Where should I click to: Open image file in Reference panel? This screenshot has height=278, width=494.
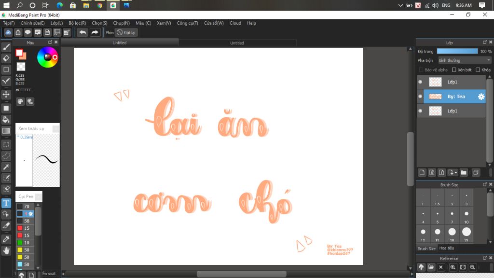[x=431, y=267]
